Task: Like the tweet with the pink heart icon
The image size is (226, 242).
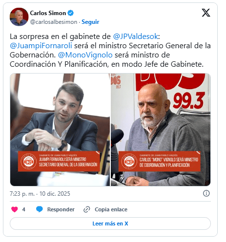Action: pyautogui.click(x=15, y=209)
